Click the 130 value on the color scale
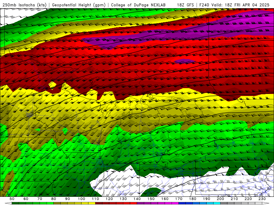This screenshot has width=274, height=205. point(123,199)
